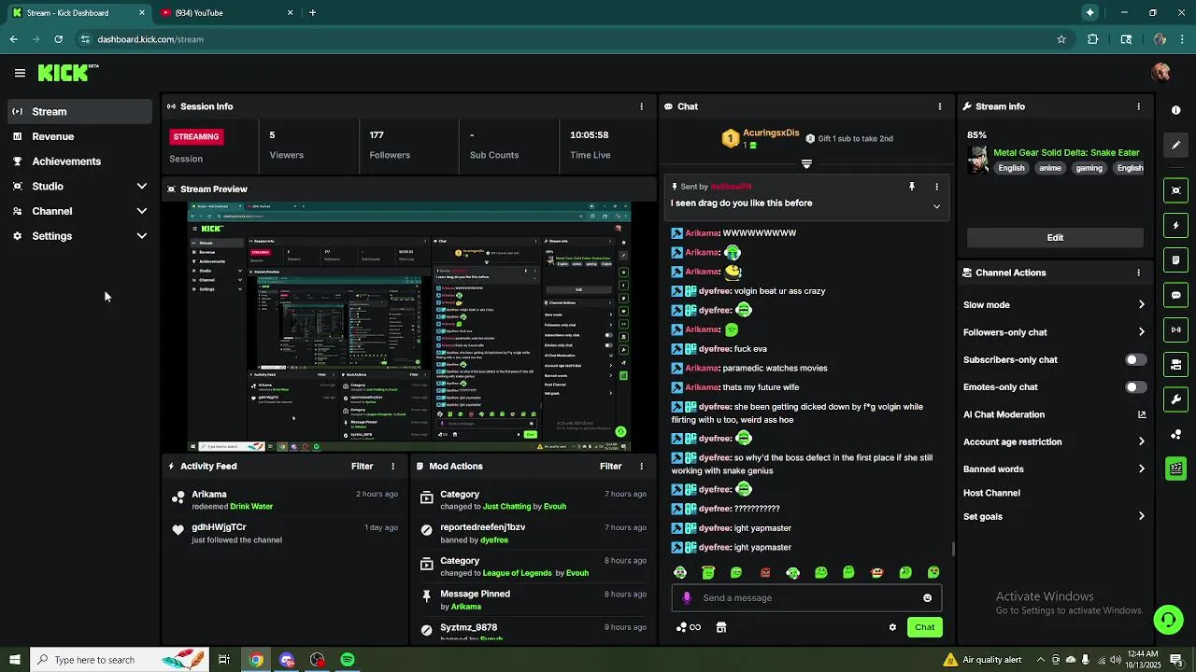Expand the pinned message chevron

click(936, 206)
